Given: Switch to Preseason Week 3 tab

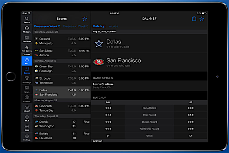Looking at the screenshot, I should click(76, 26).
